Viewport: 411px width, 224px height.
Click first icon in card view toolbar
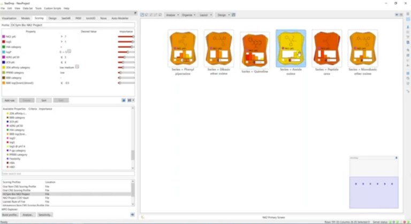coord(143,15)
